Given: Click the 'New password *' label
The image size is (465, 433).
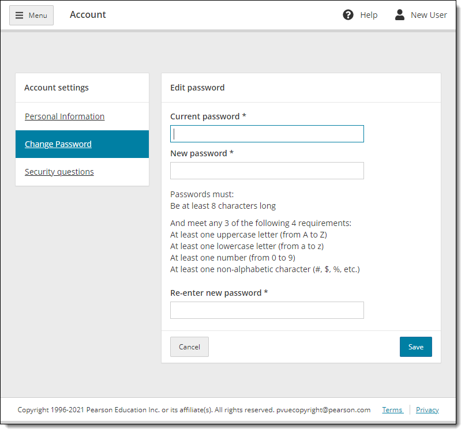Looking at the screenshot, I should (202, 153).
